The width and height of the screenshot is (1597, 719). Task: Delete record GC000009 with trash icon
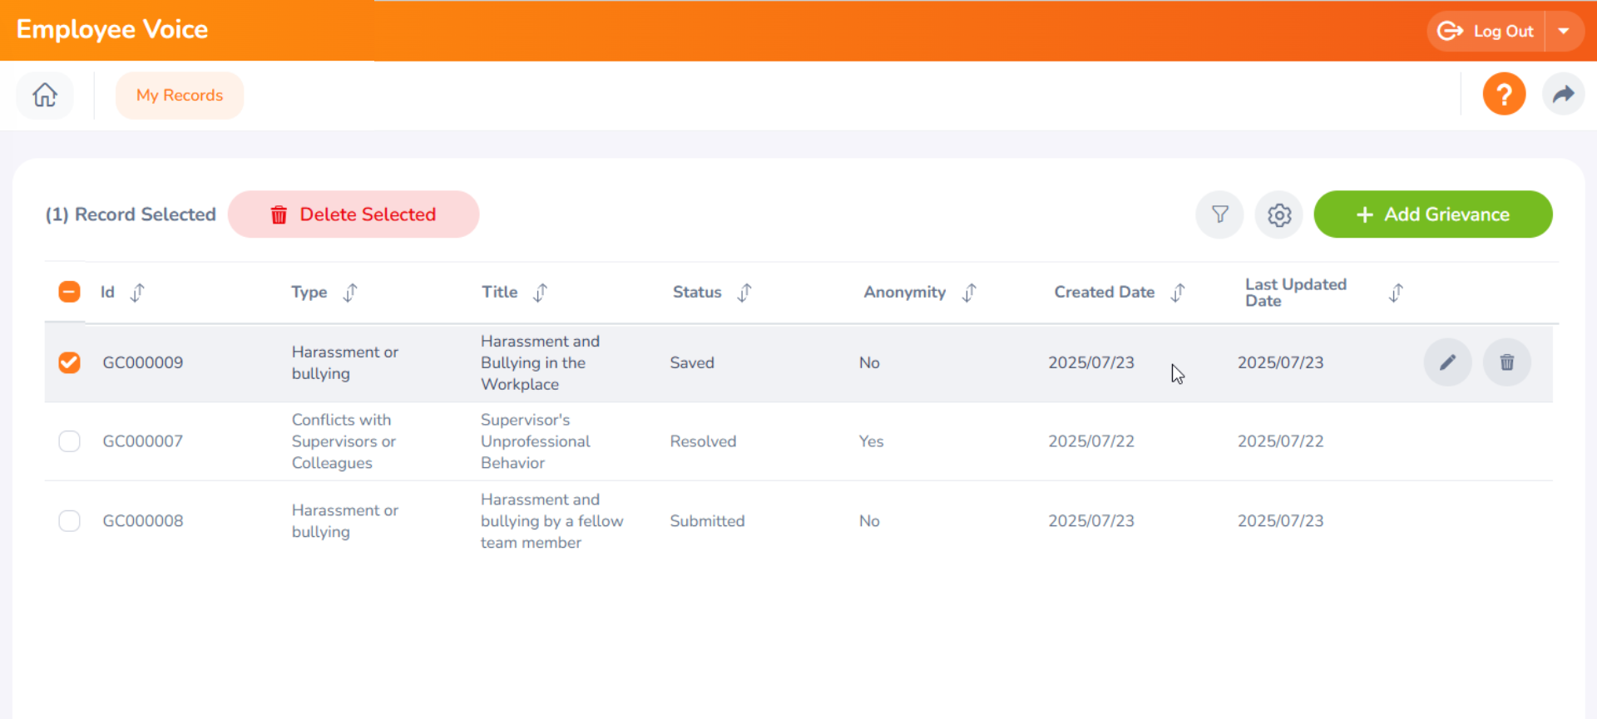(1506, 362)
